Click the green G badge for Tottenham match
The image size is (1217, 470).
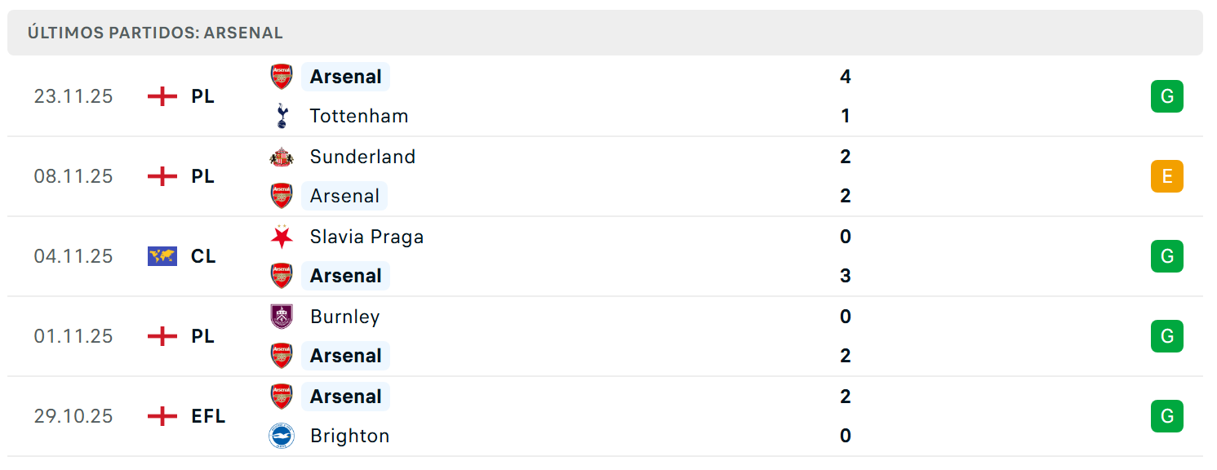(1167, 96)
